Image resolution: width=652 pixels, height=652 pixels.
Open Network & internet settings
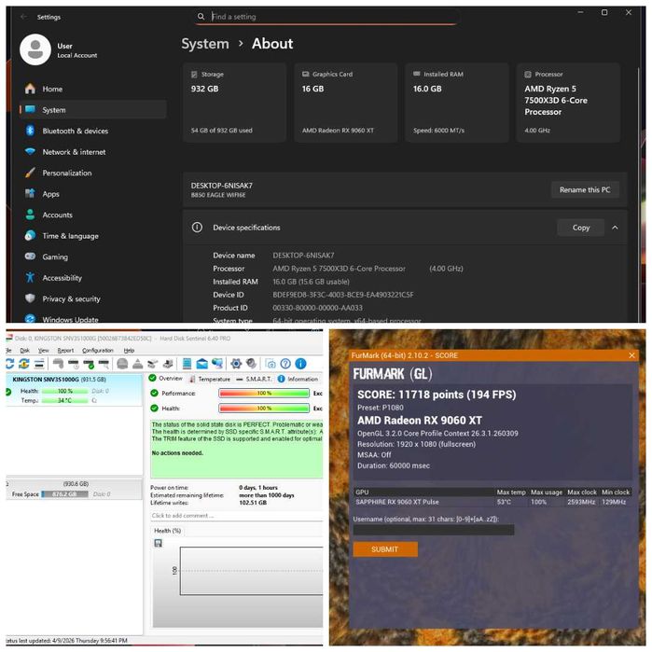pyautogui.click(x=92, y=152)
